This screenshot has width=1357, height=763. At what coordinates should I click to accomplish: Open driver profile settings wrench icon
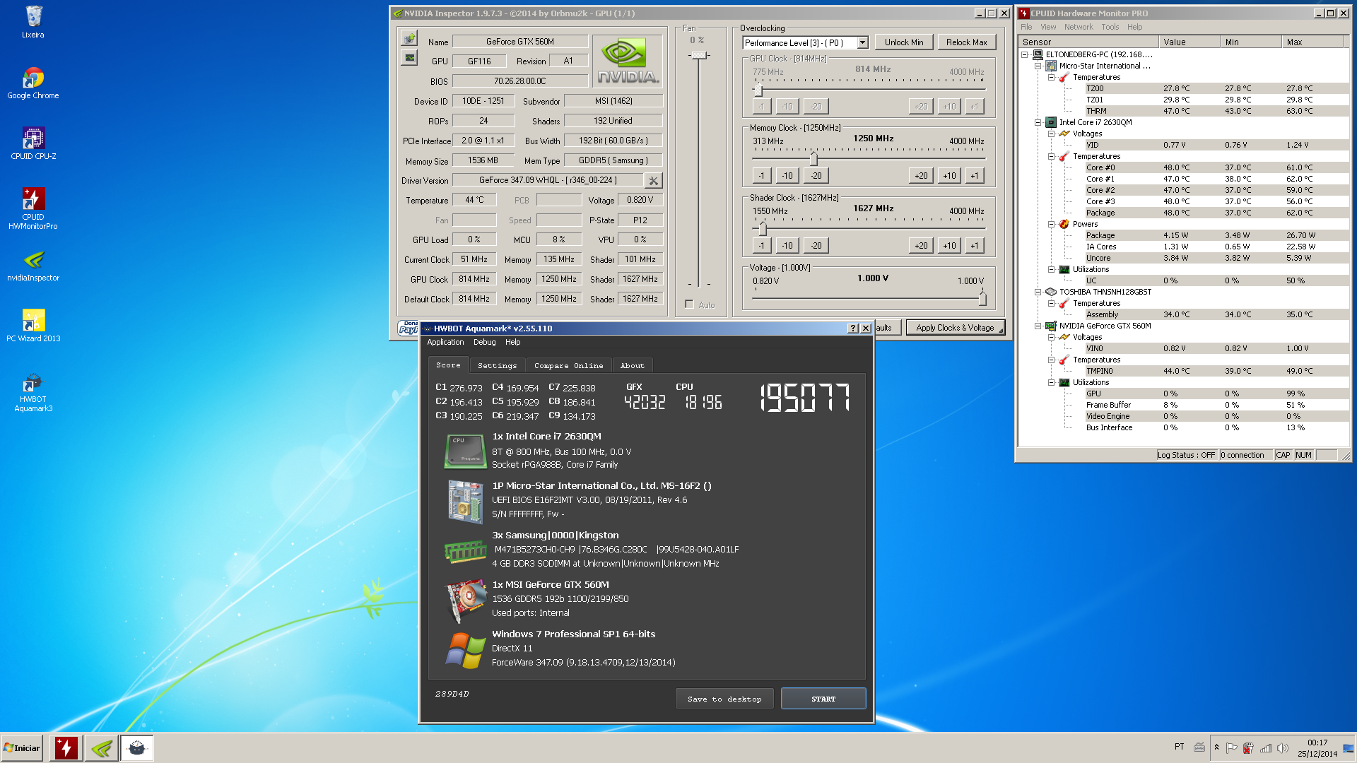coord(654,181)
